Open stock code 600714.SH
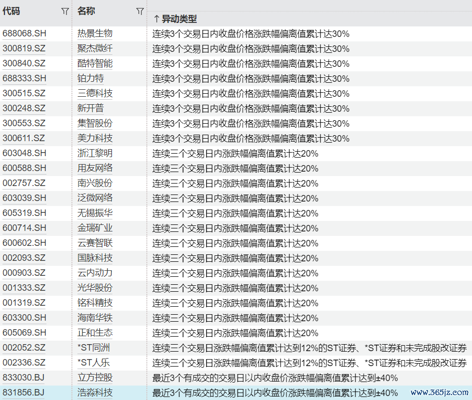472x400 pixels. pyautogui.click(x=24, y=228)
